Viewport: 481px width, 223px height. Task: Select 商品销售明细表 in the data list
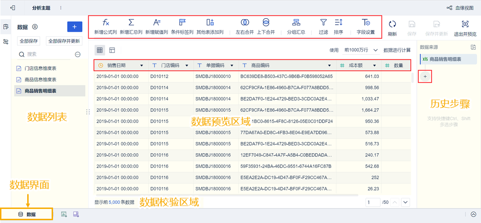[x=50, y=91]
